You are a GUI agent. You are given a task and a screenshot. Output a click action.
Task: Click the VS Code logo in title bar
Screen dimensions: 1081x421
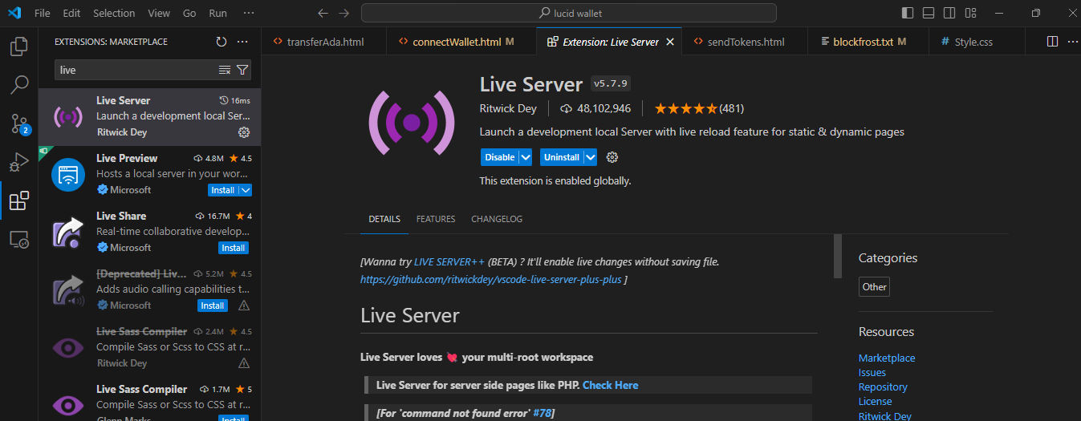[x=14, y=13]
